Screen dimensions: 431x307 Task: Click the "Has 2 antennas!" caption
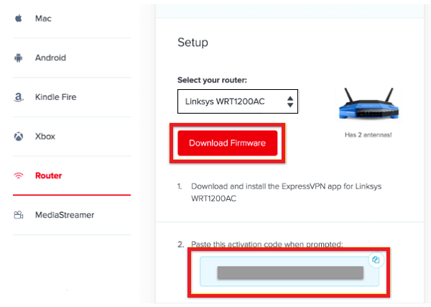point(367,134)
